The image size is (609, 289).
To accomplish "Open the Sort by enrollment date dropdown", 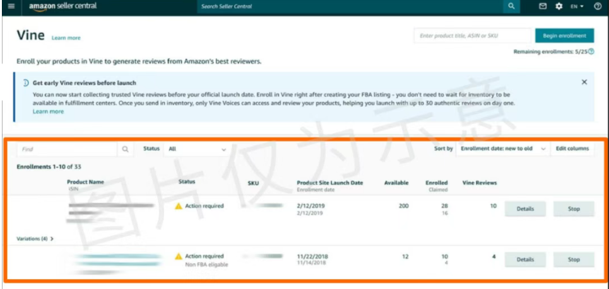I will [503, 149].
